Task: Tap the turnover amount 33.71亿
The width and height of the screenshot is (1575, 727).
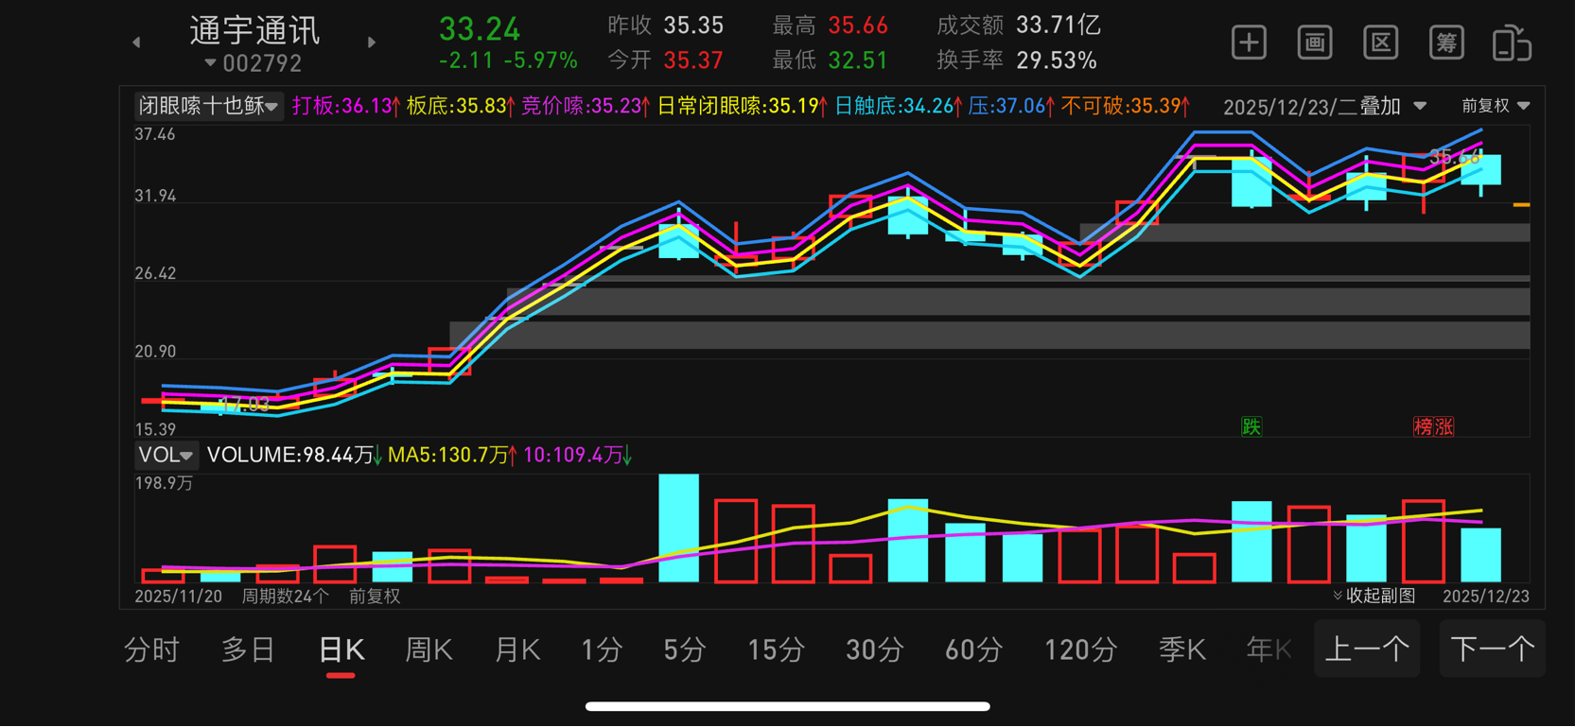Action: 1059,26
